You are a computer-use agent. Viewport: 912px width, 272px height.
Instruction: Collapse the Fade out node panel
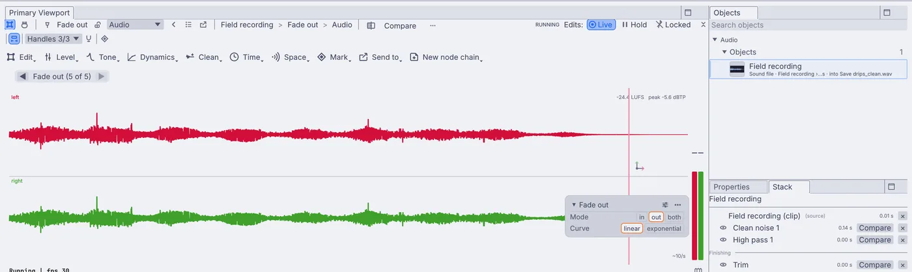574,205
